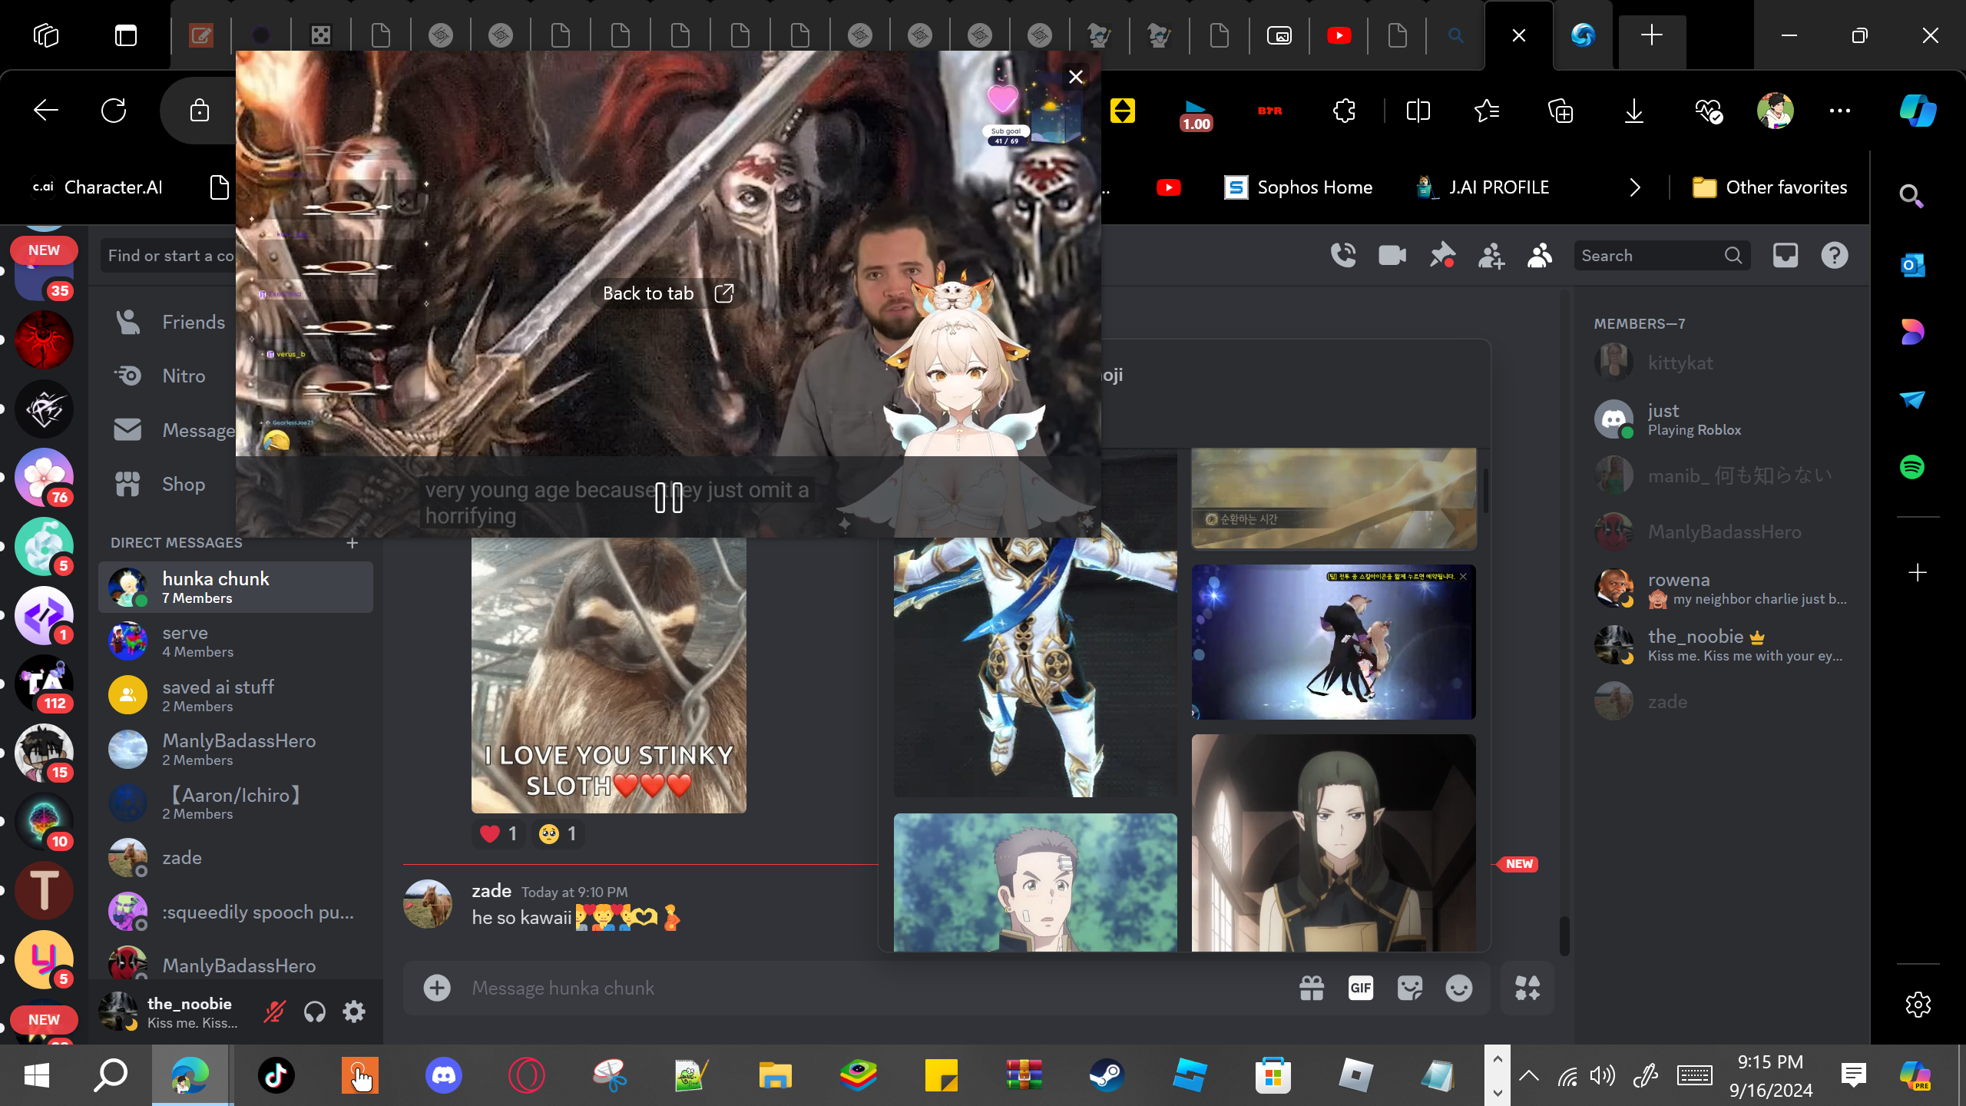Click kittykat in the members list
Image resolution: width=1966 pixels, height=1106 pixels.
[1722, 363]
